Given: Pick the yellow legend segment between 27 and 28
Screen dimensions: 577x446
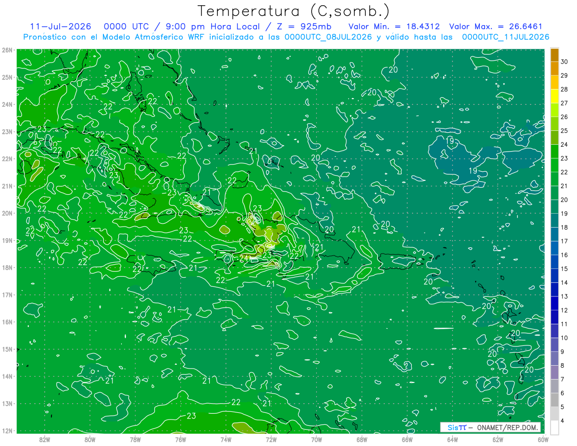Looking at the screenshot, I should [554, 96].
